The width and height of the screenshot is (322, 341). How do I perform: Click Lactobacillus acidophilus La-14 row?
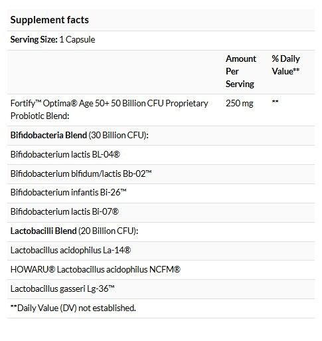point(161,251)
